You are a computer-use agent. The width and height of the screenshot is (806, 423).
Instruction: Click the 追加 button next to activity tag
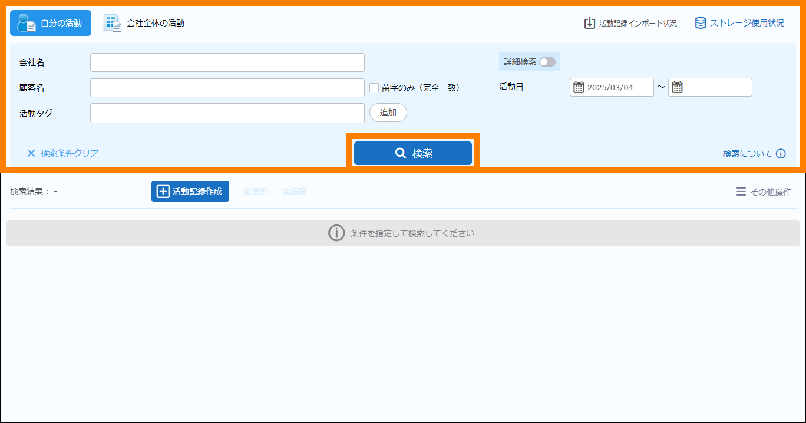point(388,113)
